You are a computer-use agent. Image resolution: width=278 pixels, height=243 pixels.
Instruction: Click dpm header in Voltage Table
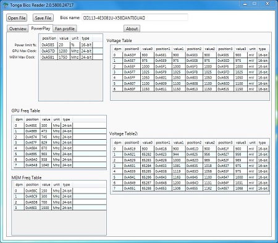(117, 49)
